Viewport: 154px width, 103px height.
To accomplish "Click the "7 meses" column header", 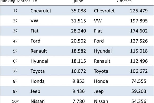I will [124, 1].
